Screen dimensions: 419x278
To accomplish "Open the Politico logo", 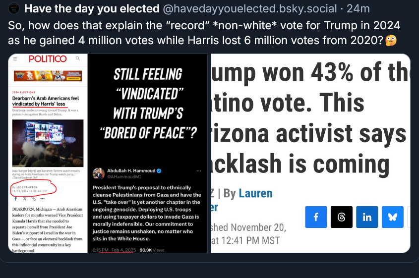I will click(x=48, y=59).
